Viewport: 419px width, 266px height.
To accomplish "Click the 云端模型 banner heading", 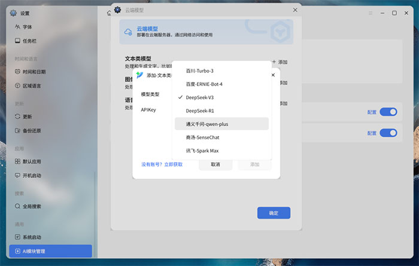I will click(x=147, y=29).
